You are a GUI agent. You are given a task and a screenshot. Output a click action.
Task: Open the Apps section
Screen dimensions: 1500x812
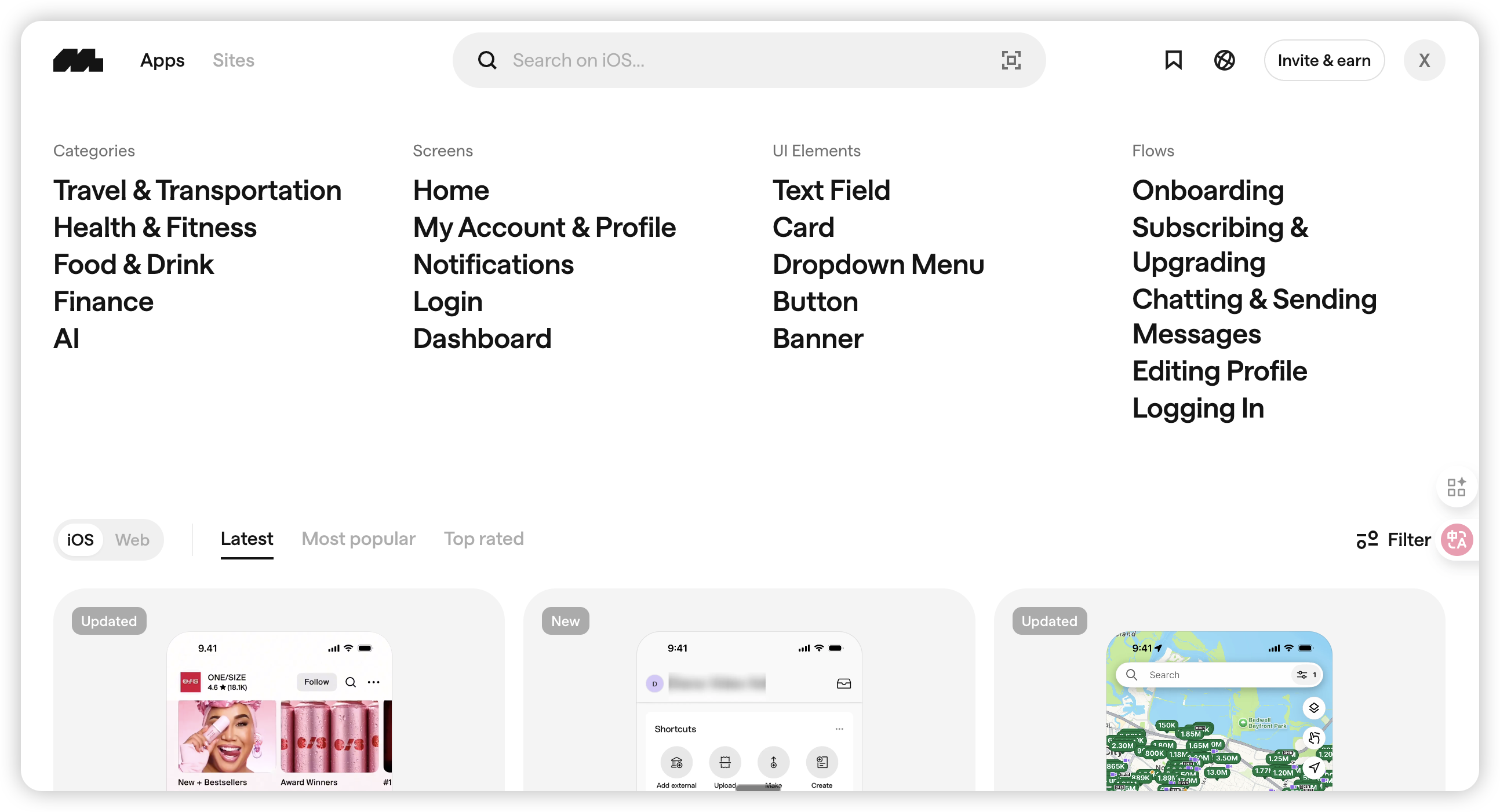(x=162, y=61)
